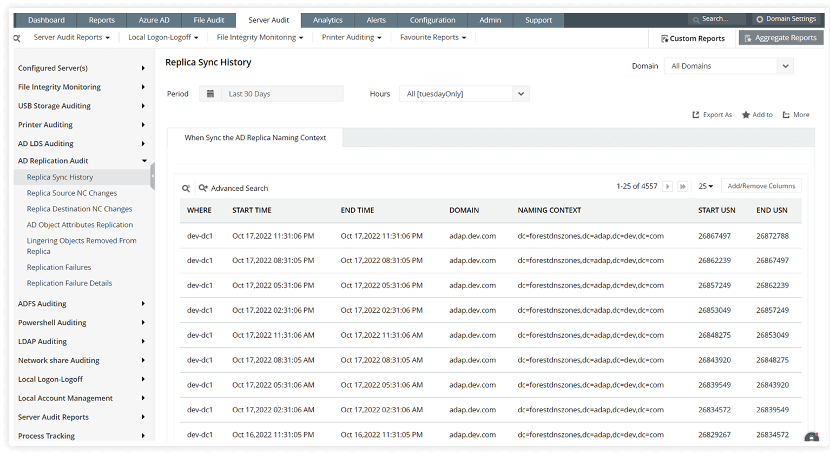The width and height of the screenshot is (830, 456).
Task: Select the Replication Failures report
Action: pos(58,267)
